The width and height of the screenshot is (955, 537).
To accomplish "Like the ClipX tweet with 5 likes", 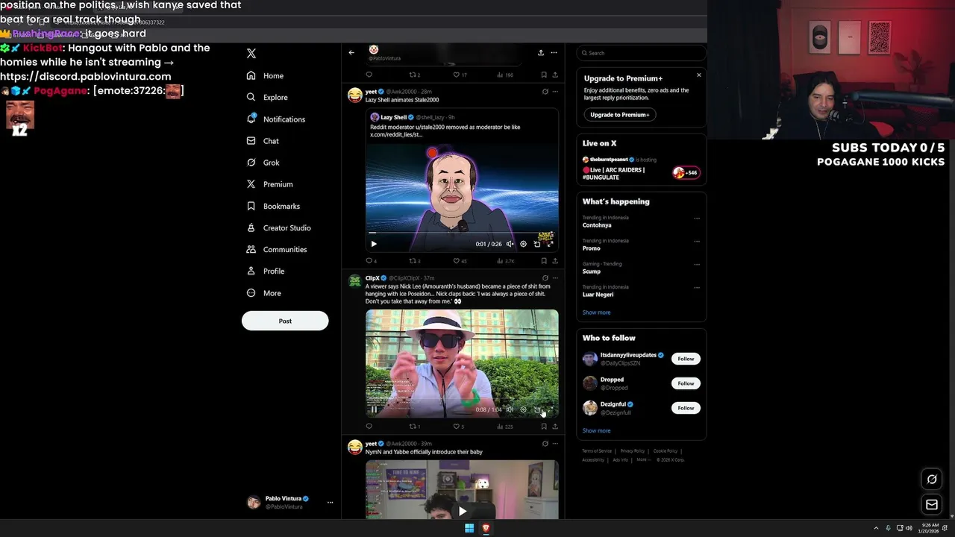I will (x=459, y=427).
